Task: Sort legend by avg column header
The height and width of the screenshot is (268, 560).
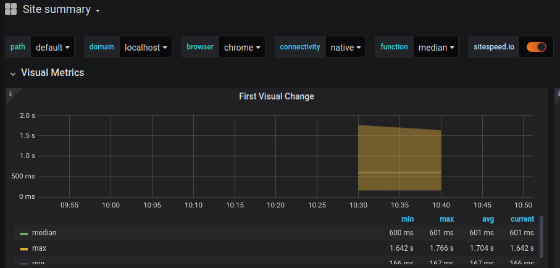Action: pyautogui.click(x=488, y=219)
